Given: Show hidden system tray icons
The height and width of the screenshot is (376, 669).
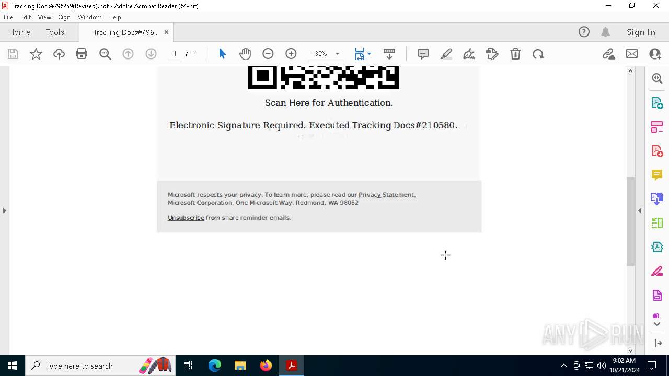Looking at the screenshot, I should click(563, 366).
